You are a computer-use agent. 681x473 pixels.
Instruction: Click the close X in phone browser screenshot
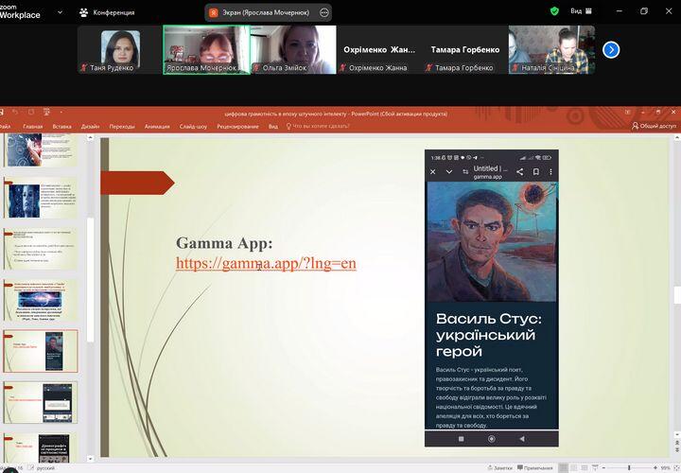coord(432,172)
